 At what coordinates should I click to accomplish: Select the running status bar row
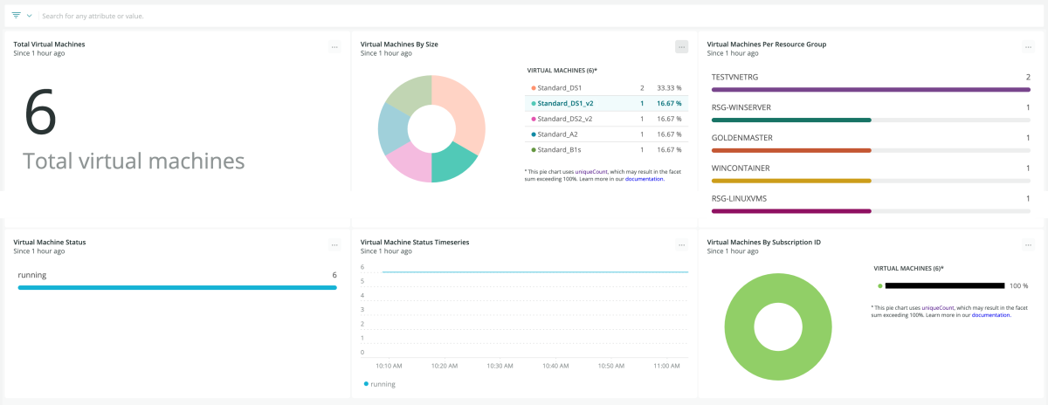click(176, 287)
